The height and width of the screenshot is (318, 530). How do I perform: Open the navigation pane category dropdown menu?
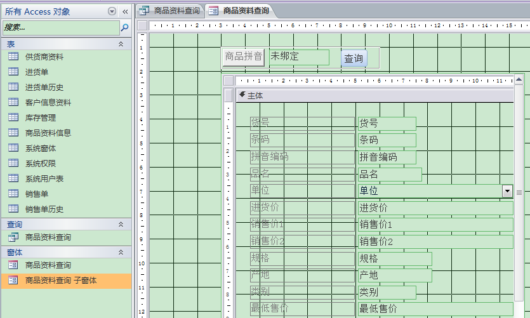click(x=112, y=11)
